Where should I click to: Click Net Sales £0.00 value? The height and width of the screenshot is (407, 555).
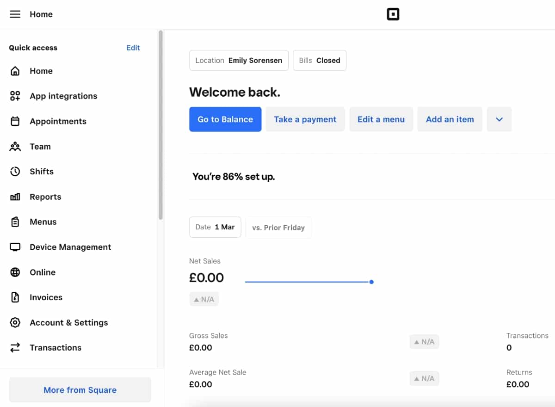[x=206, y=277]
